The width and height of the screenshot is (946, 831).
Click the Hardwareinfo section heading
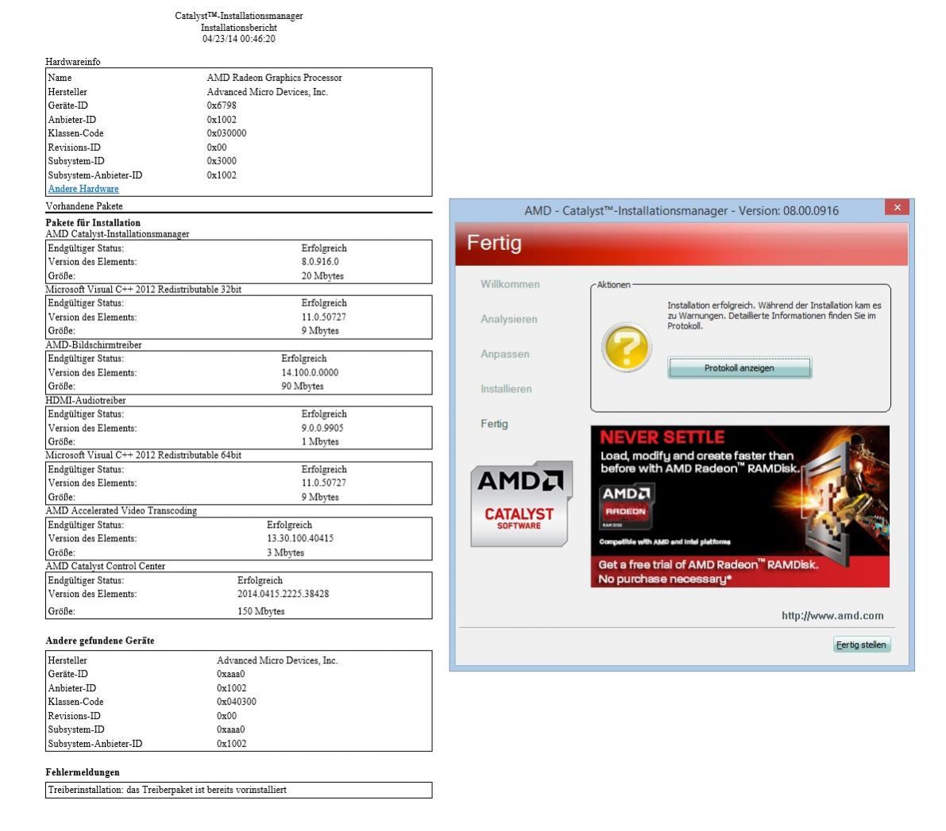click(x=73, y=62)
